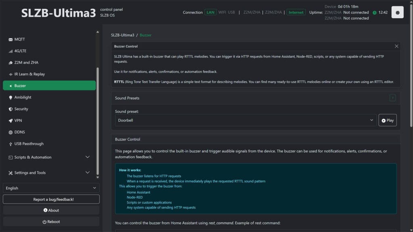Click the USB Passthrough icon

coord(11,144)
